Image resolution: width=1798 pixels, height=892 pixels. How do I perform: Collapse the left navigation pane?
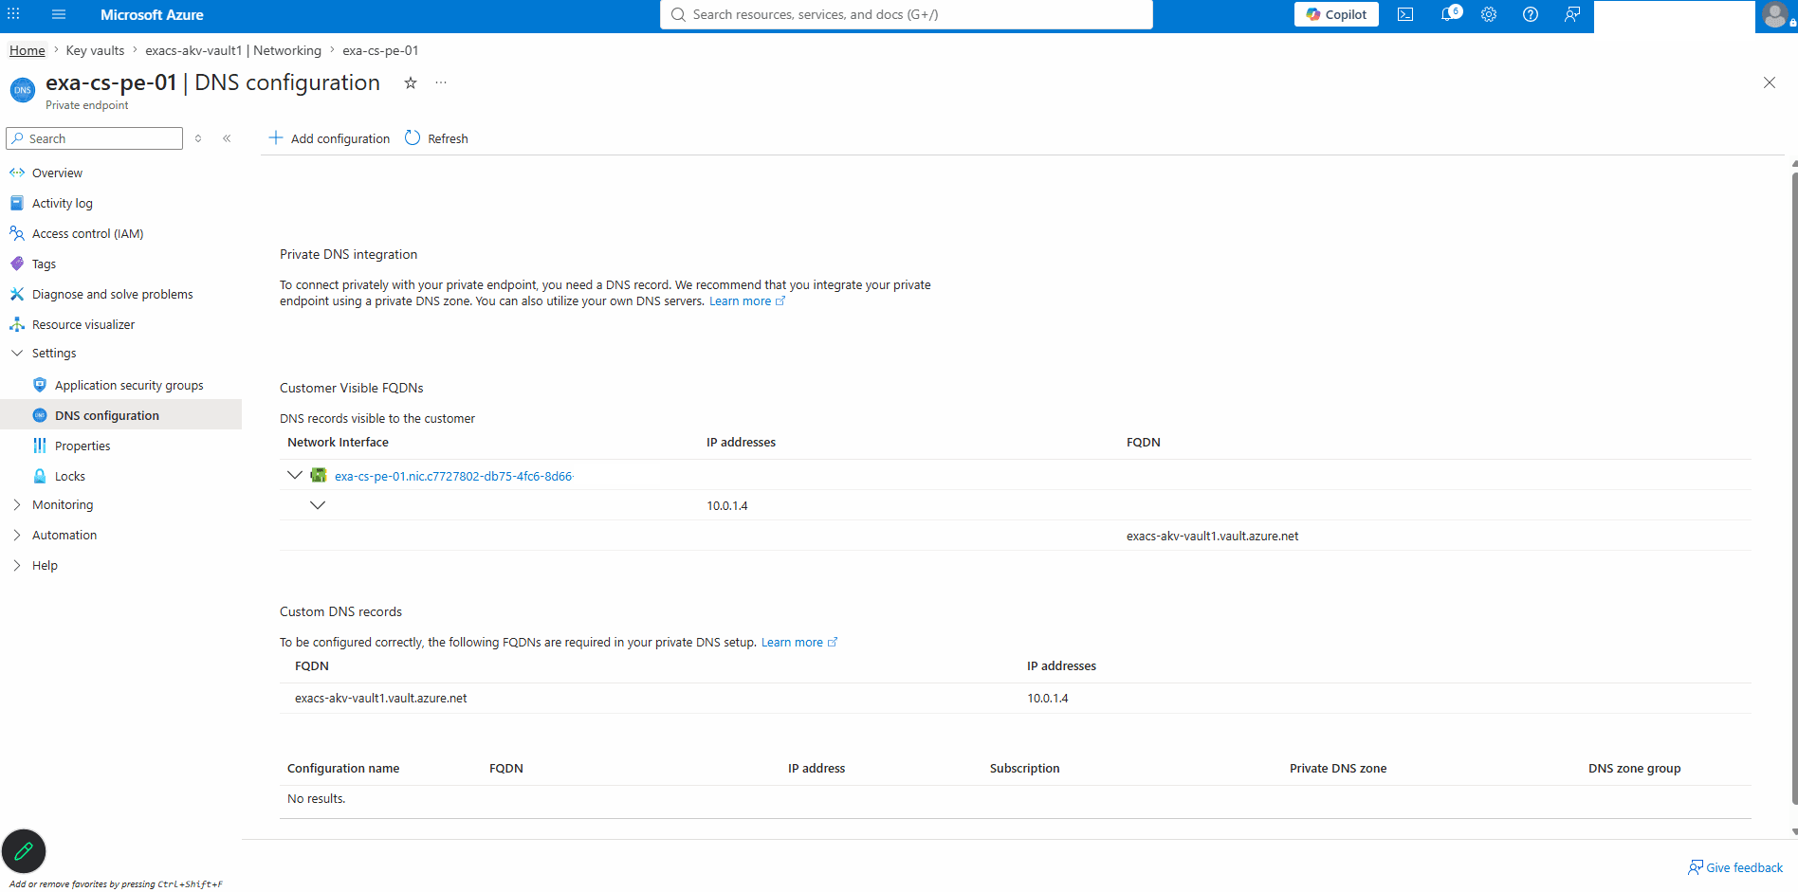[228, 138]
